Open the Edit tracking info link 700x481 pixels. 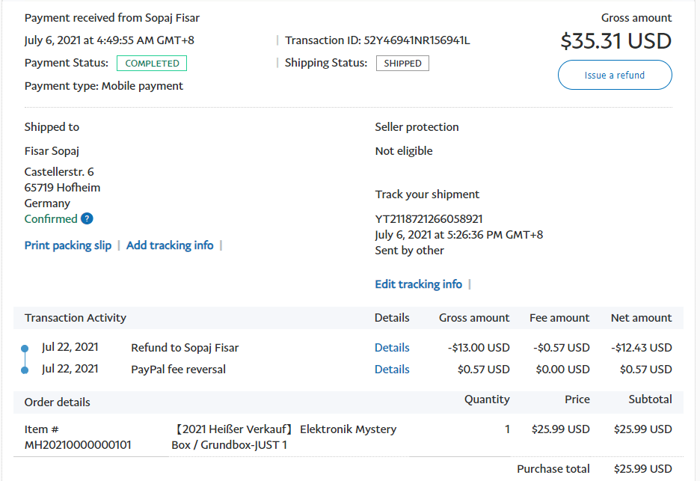(418, 284)
